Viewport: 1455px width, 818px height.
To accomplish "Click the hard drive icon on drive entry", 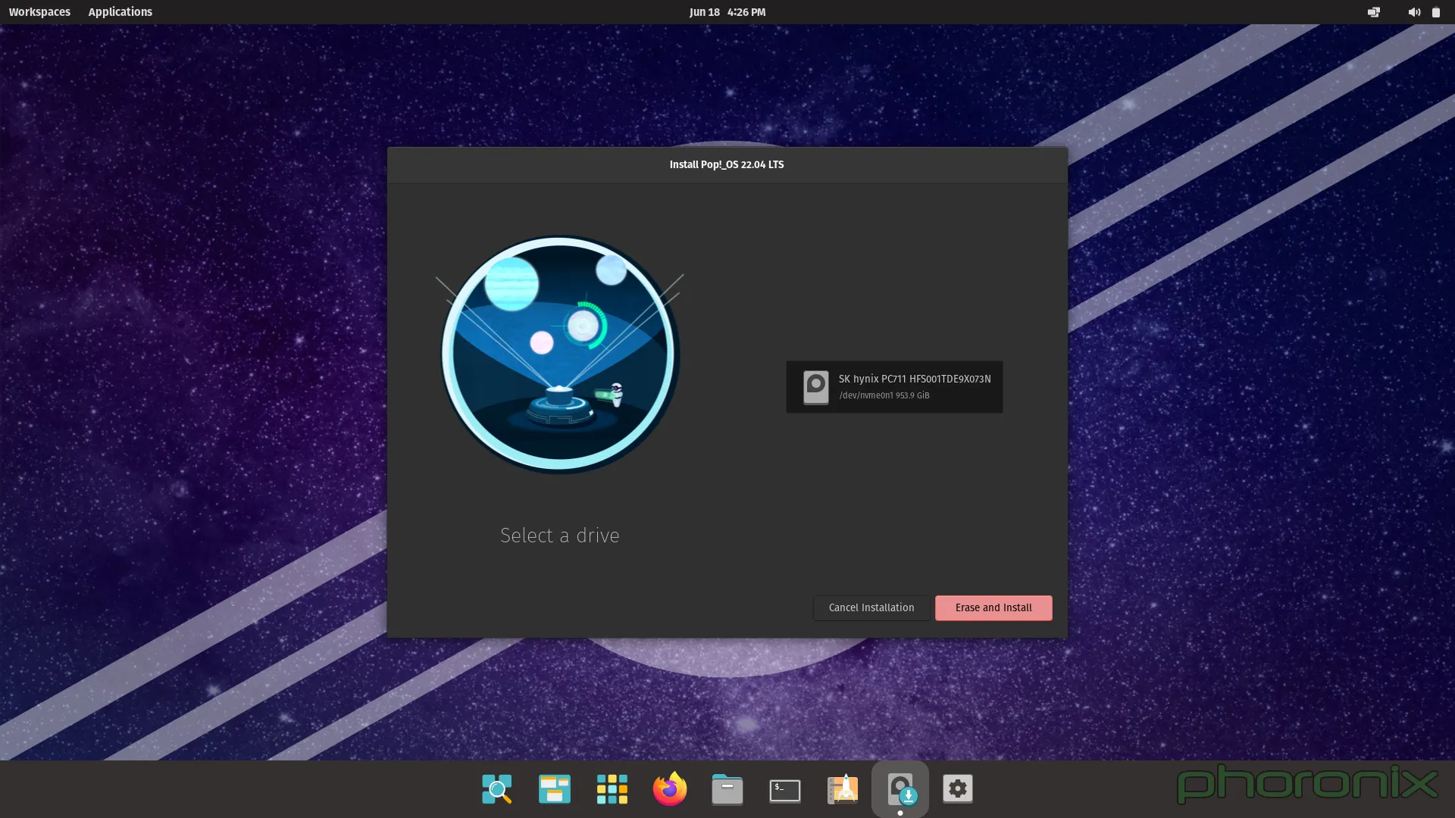I will click(816, 387).
